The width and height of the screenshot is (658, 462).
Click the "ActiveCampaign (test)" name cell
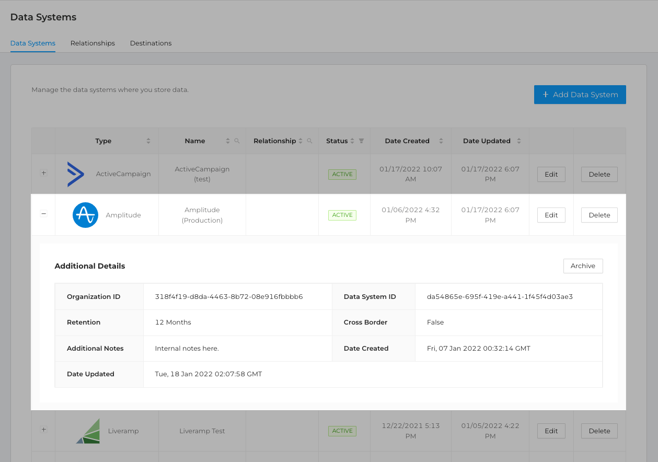pyautogui.click(x=202, y=174)
